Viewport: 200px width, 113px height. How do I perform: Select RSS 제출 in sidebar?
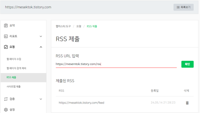[x=23, y=77]
